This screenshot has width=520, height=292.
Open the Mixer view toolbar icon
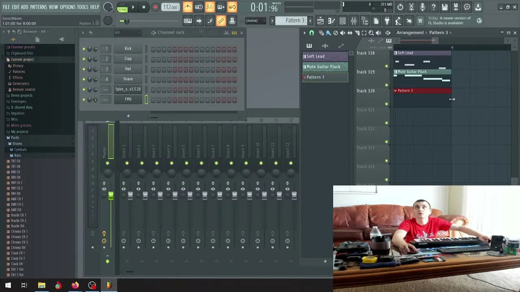click(x=354, y=21)
